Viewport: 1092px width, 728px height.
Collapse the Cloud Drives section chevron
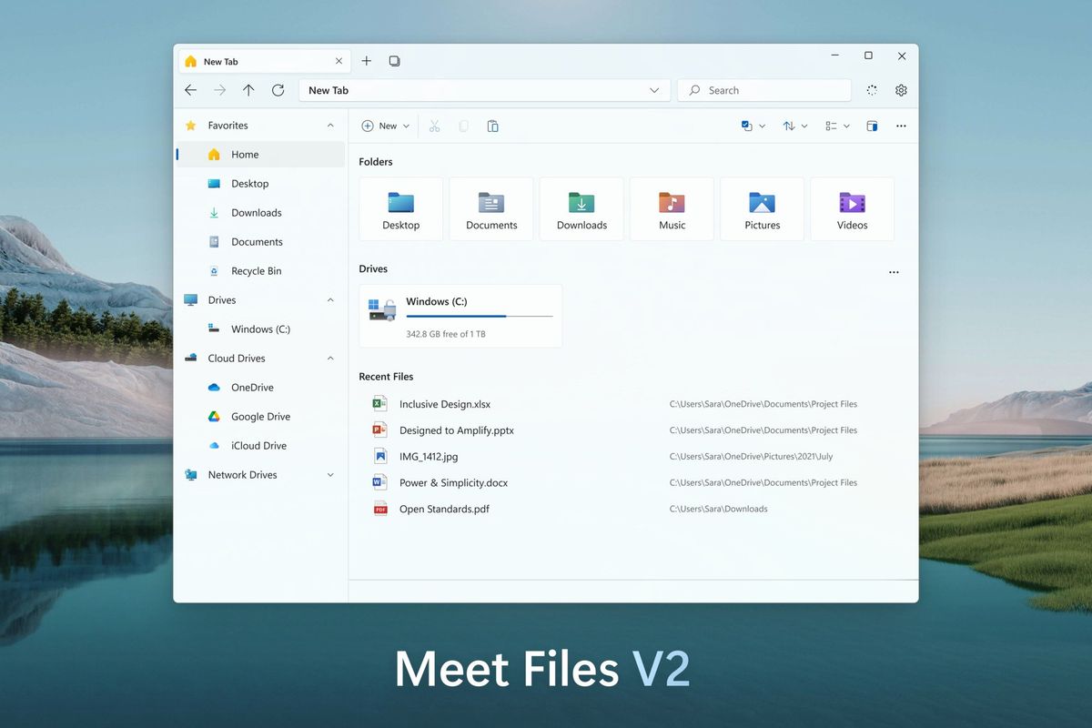click(x=330, y=359)
